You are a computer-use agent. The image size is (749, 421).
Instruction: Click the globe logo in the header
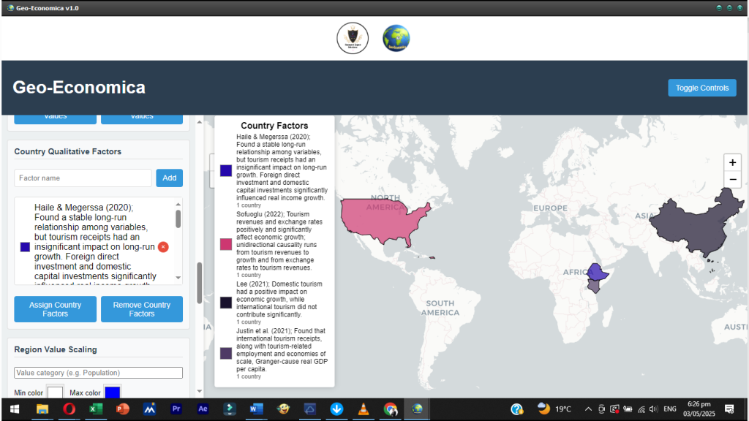click(x=396, y=38)
